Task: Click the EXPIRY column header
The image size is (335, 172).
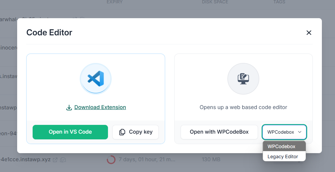Action: click(x=114, y=2)
